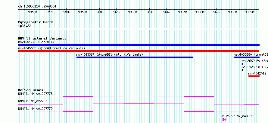The width and height of the screenshot is (268, 123).
Task: Open the NMNAT1|NM_001297778 transcript label
Action: coord(35,94)
